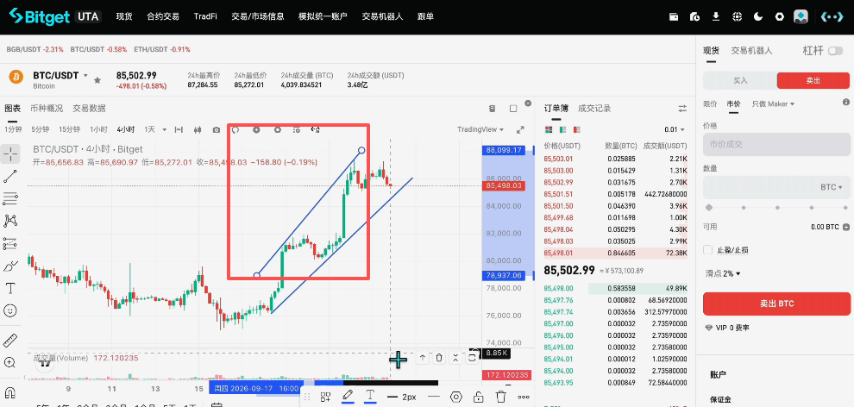Click the line color pencil icon

pyautogui.click(x=348, y=396)
